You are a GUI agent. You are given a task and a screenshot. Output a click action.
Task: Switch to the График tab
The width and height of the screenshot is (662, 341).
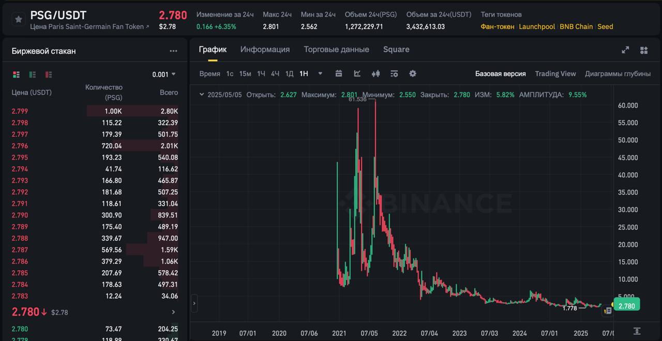point(213,50)
